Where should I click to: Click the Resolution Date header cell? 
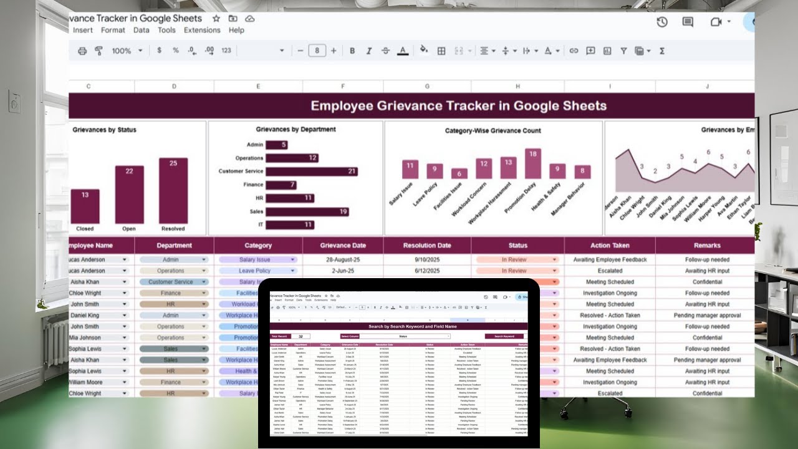click(x=427, y=245)
